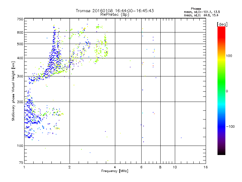Image resolution: width=242 pixels, height=182 pixels.
Task: Click the y-axis label '400'
Action: coord(20,58)
